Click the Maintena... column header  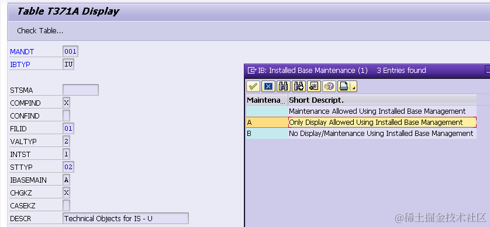pos(267,100)
